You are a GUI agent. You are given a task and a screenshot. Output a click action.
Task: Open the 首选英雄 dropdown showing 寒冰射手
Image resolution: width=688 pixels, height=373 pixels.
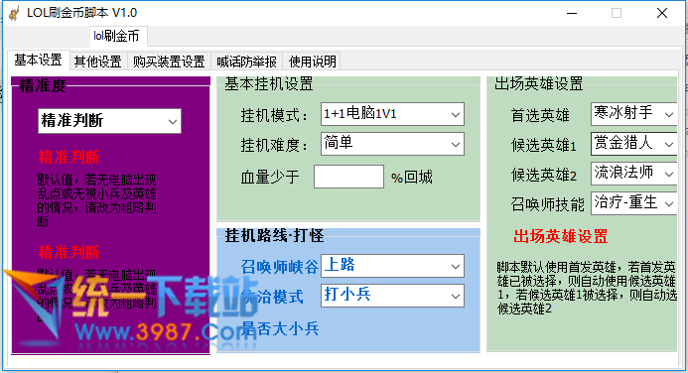pyautogui.click(x=634, y=114)
